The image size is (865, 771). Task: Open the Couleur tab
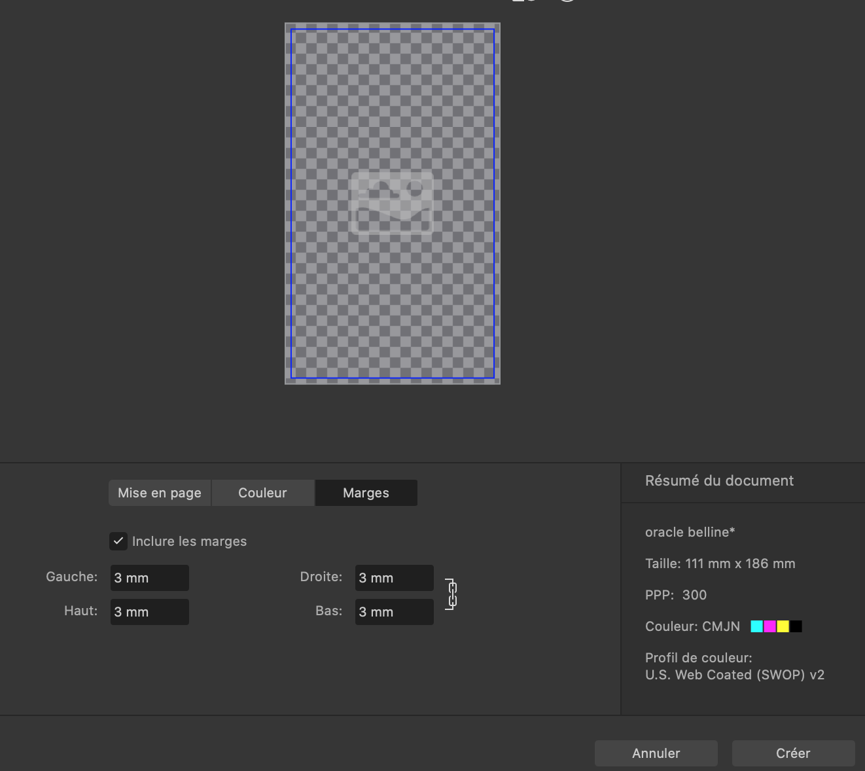point(262,492)
